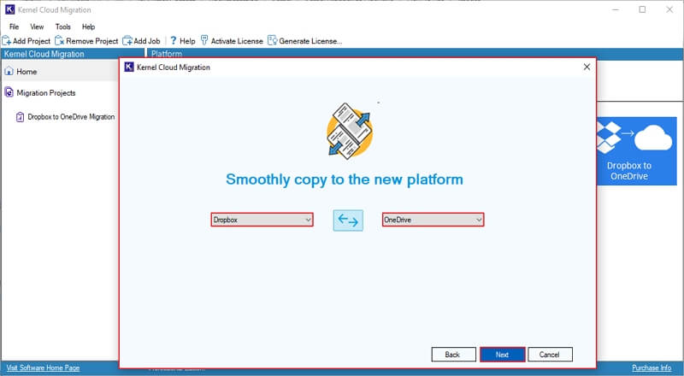Click the Remove Project toolbar icon
This screenshot has width=684, height=376.
coord(60,41)
